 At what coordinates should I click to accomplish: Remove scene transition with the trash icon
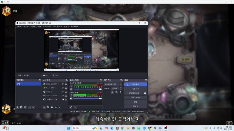click(x=116, y=92)
